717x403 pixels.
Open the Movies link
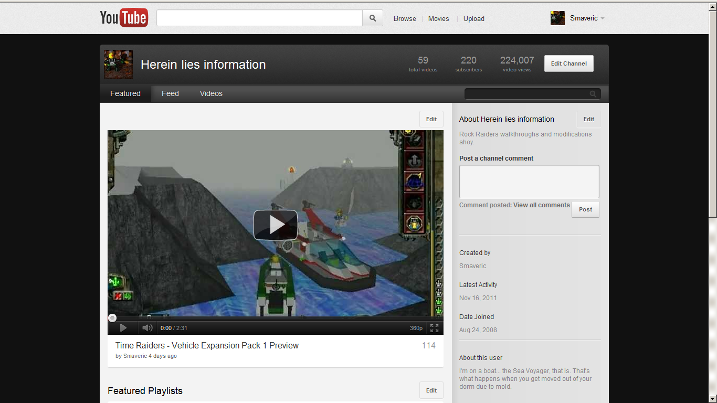pos(439,18)
